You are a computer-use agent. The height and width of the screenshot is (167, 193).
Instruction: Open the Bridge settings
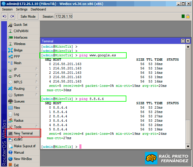click(x=18, y=50)
